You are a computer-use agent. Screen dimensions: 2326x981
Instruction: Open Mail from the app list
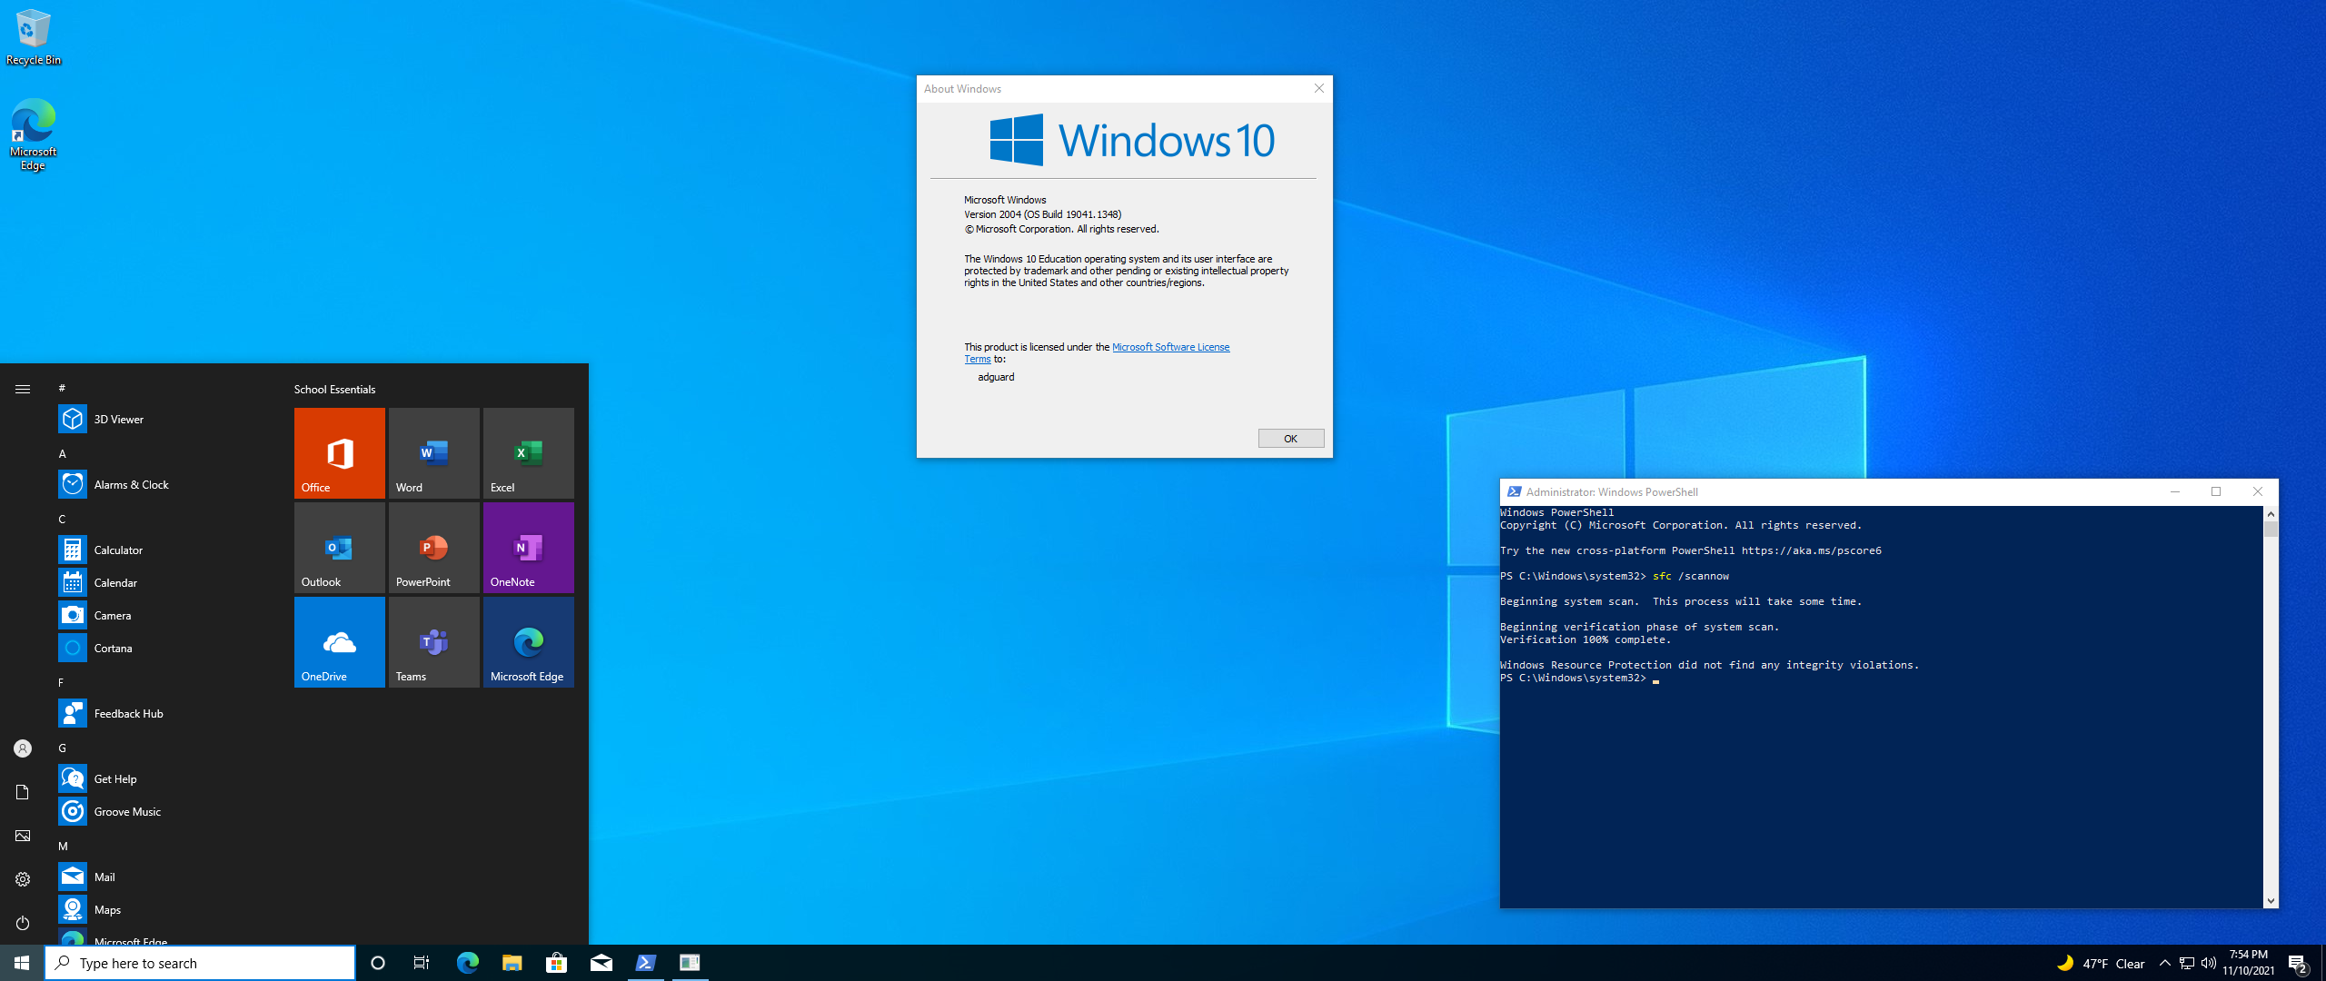click(164, 877)
